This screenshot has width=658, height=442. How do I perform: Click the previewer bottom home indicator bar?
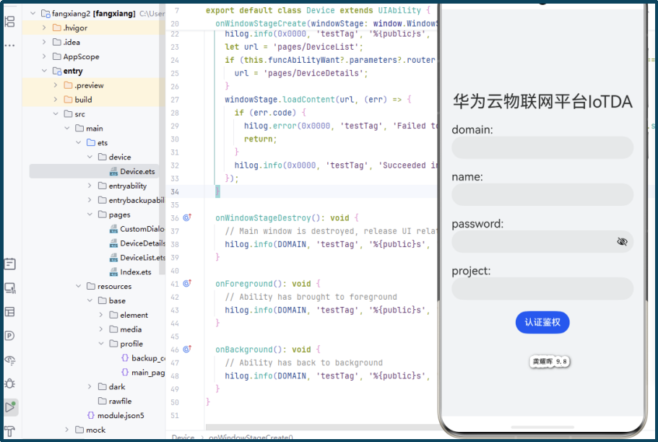542,428
